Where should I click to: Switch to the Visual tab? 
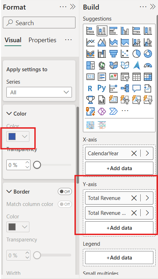pos(13,40)
